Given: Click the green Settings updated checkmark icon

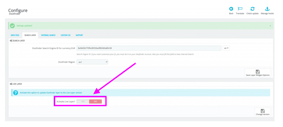Looking at the screenshot, I should [12, 26].
